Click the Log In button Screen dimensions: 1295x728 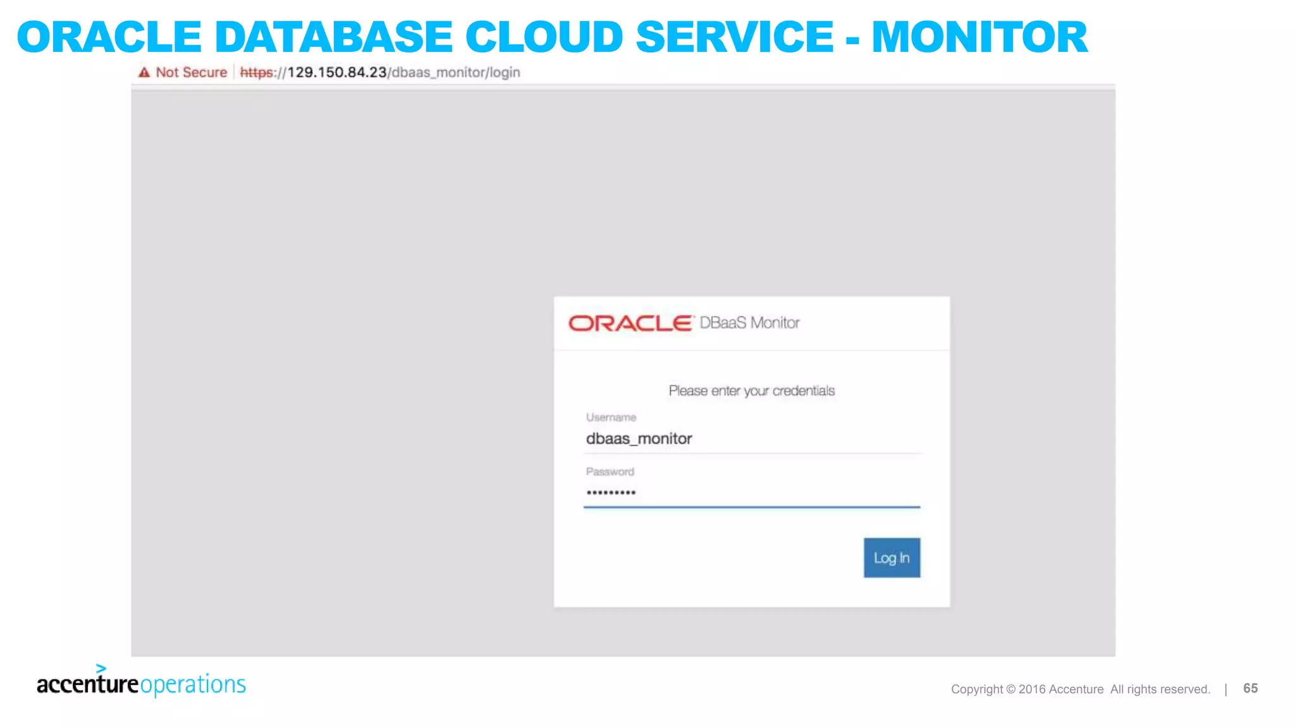(892, 557)
